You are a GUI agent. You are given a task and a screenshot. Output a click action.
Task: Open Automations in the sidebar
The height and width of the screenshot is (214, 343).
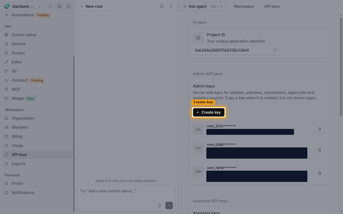38,15
